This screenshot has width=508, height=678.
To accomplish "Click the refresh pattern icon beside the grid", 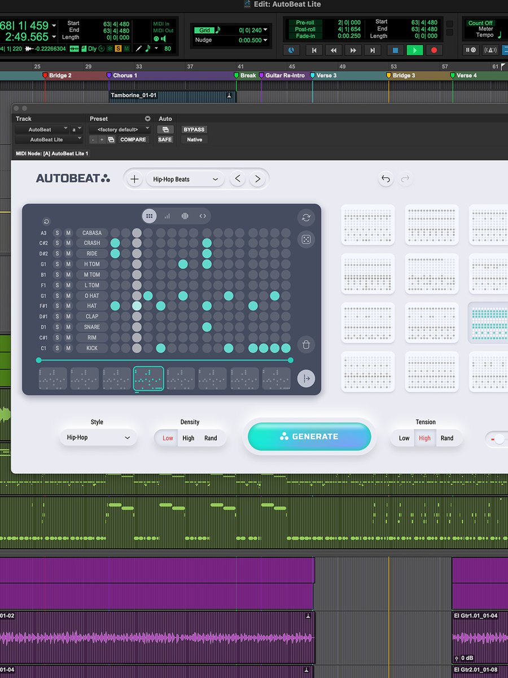I will pos(306,218).
